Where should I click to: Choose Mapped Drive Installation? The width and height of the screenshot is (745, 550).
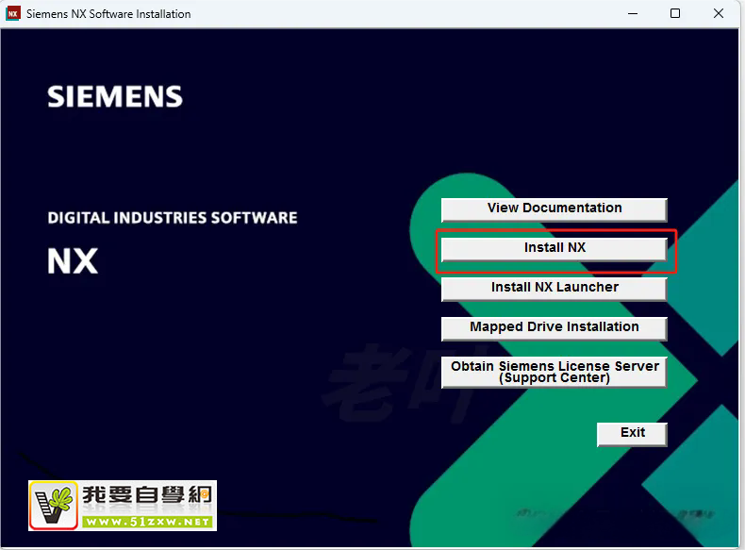[x=555, y=327]
